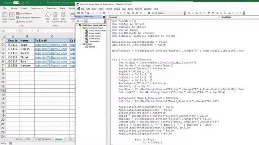Click View Microsoft Excel icon in VBA toolbar
259x145 pixels.
[79, 13]
